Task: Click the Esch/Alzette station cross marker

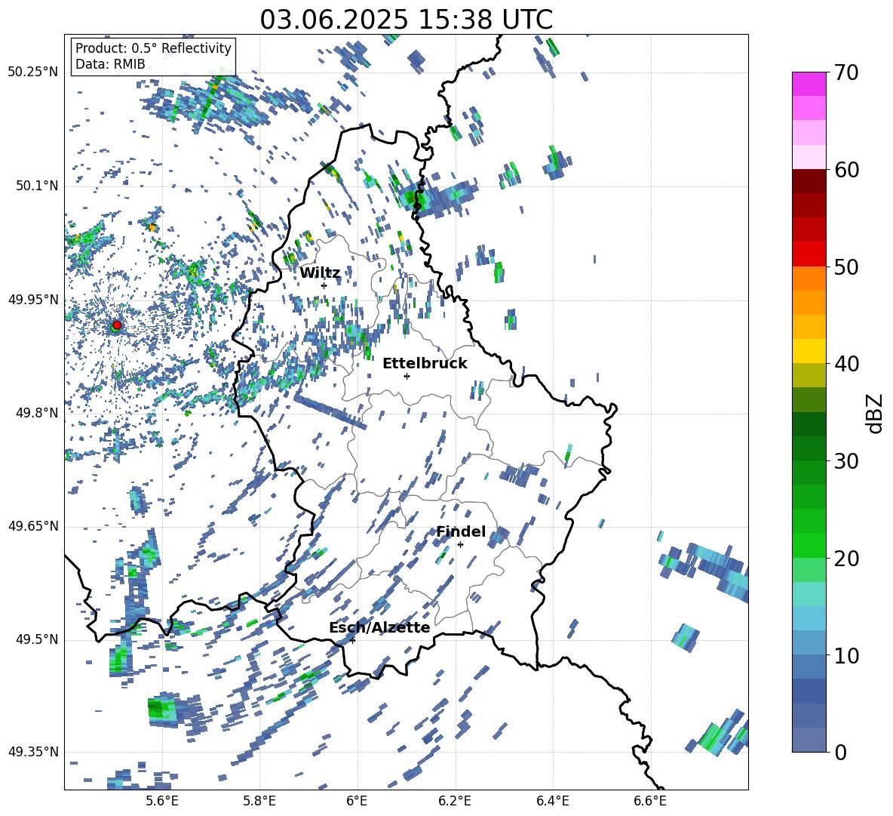Action: (x=352, y=640)
